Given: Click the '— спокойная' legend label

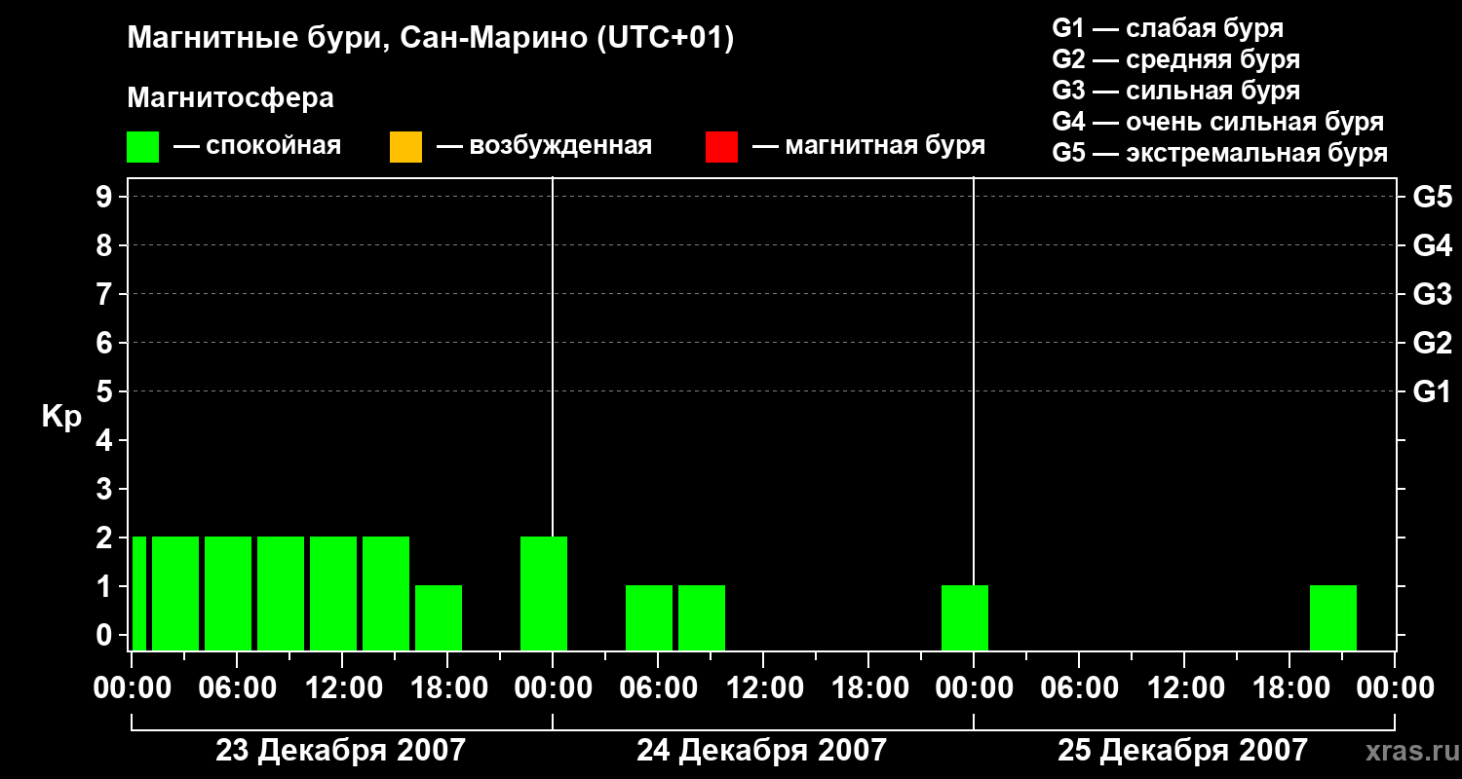Looking at the screenshot, I should tap(257, 146).
